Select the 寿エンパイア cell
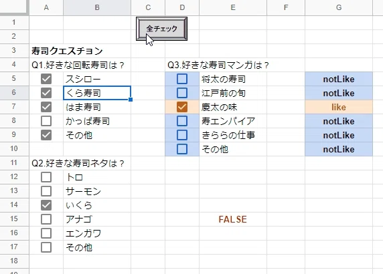Viewport: 383px width, 274px height. click(x=233, y=121)
